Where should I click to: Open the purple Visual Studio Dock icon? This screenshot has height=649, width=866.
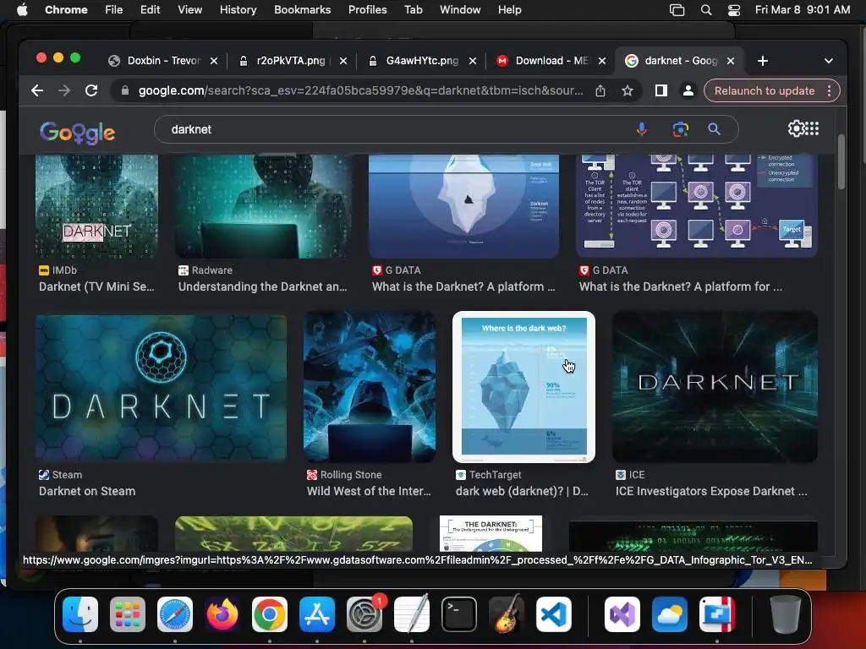[622, 614]
